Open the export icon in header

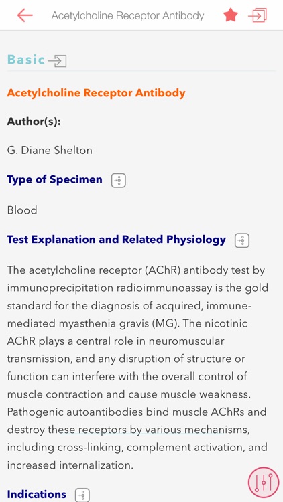[x=258, y=15]
